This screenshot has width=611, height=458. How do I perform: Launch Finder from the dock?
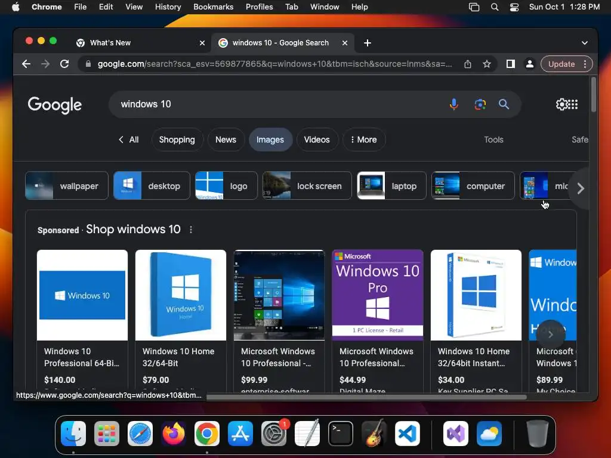73,434
